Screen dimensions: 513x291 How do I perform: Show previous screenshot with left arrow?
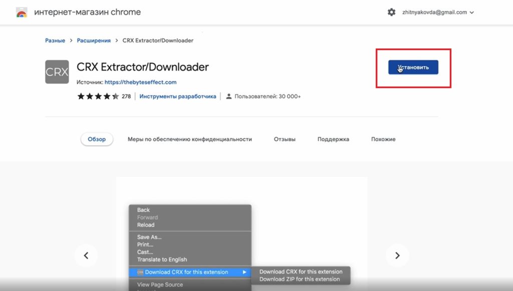click(x=86, y=255)
